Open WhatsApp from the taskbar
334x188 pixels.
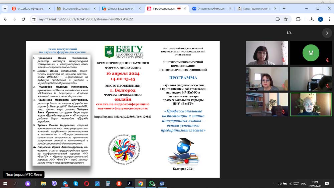click(x=151, y=184)
